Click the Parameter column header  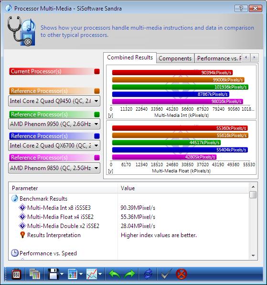[x=63, y=188]
